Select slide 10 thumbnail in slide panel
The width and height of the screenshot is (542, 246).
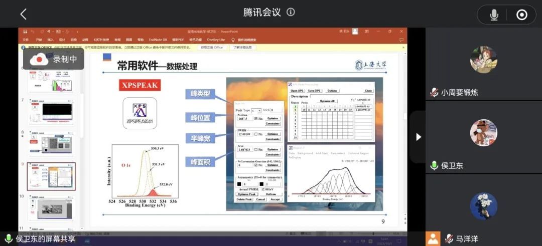pos(51,209)
